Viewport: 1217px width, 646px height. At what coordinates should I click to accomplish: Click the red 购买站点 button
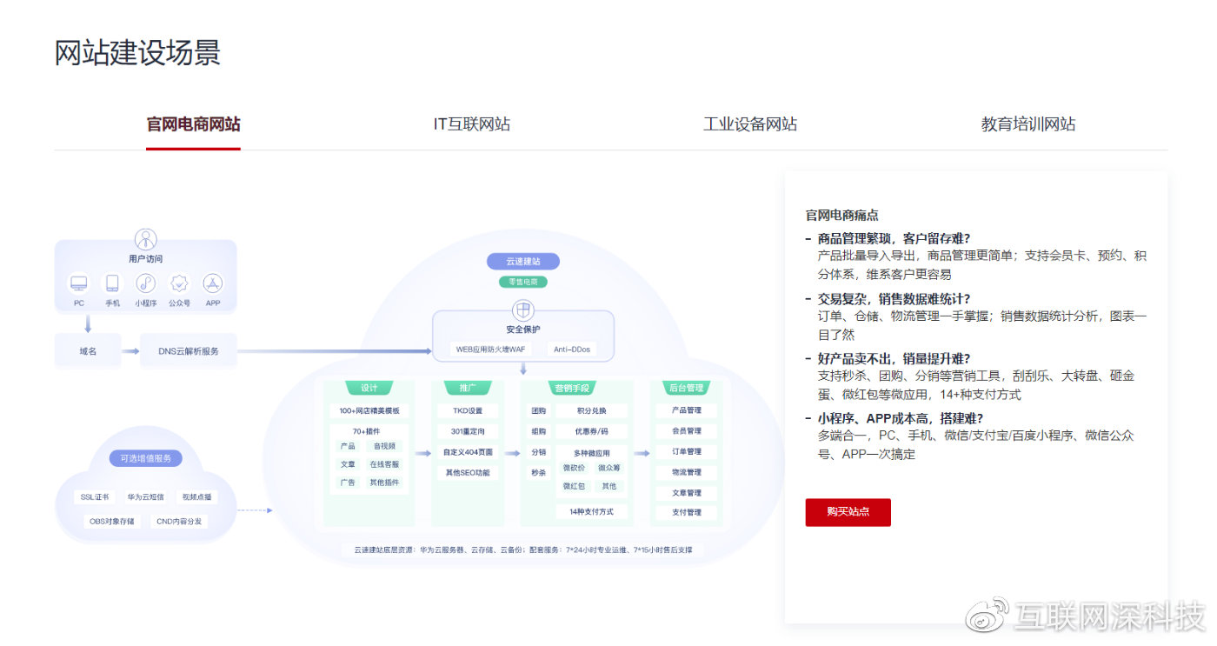pos(848,512)
